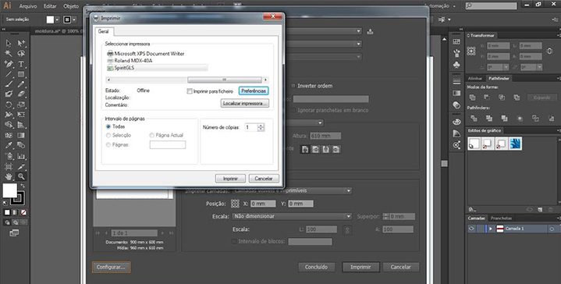Screen dimensions: 561x284
Task: Click Localizar impressora button
Action: pyautogui.click(x=245, y=104)
